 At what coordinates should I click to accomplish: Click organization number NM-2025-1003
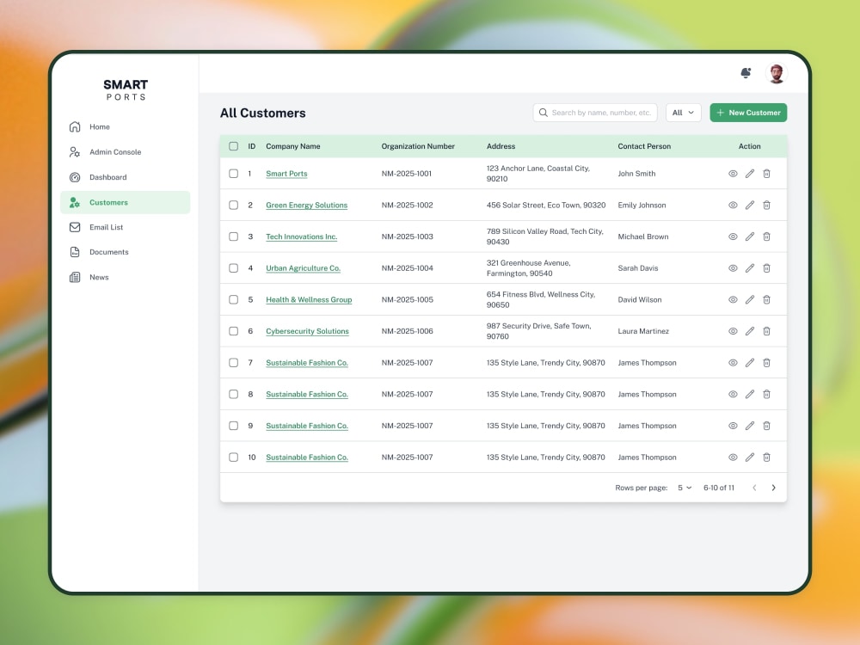407,237
